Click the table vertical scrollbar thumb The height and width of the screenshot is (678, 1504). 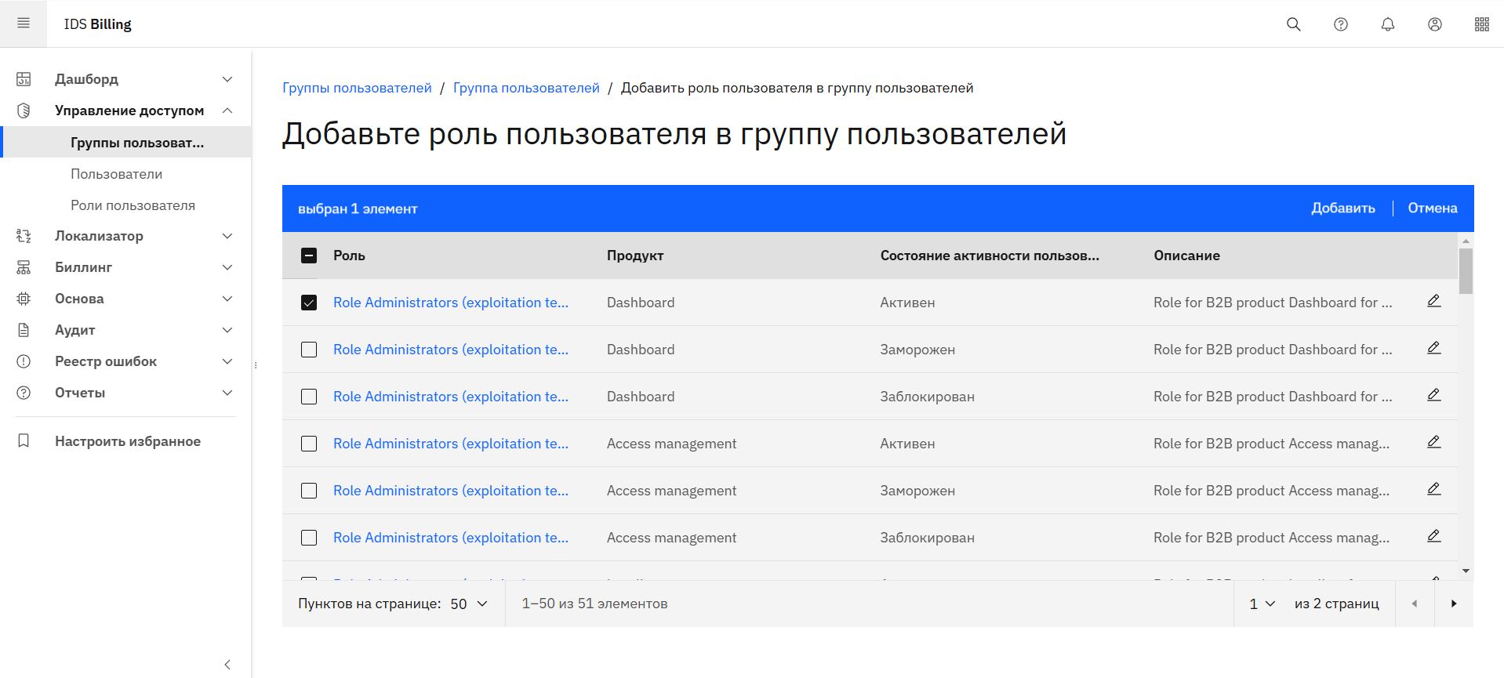(x=1465, y=270)
